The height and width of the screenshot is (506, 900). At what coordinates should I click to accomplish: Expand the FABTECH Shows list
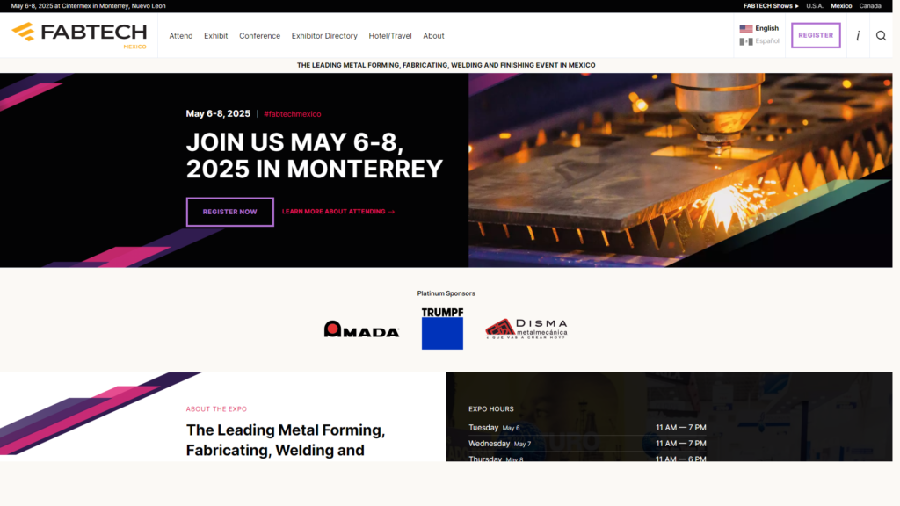tap(771, 6)
